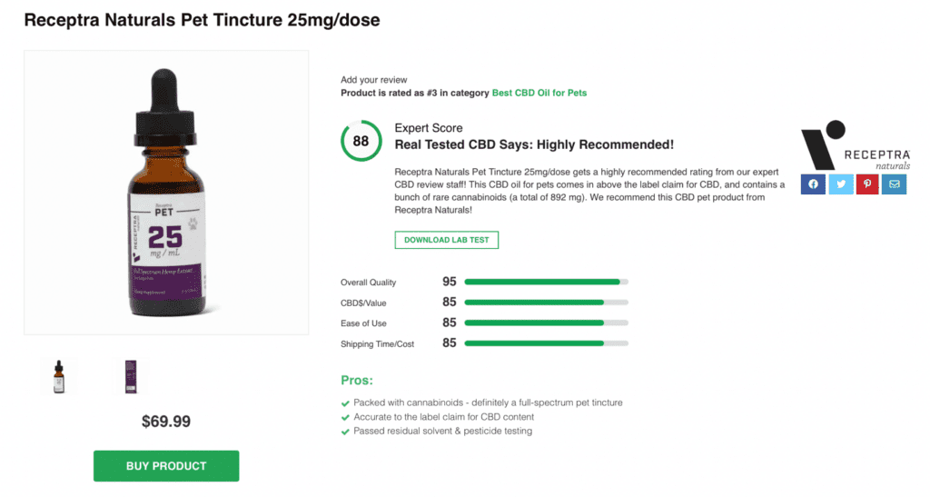Click the 88 expert score circle

point(361,141)
